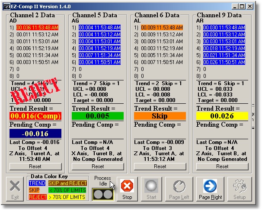Select Channel 5 row 5 reading 00.007
The width and height of the screenshot is (262, 211).
pos(99,55)
